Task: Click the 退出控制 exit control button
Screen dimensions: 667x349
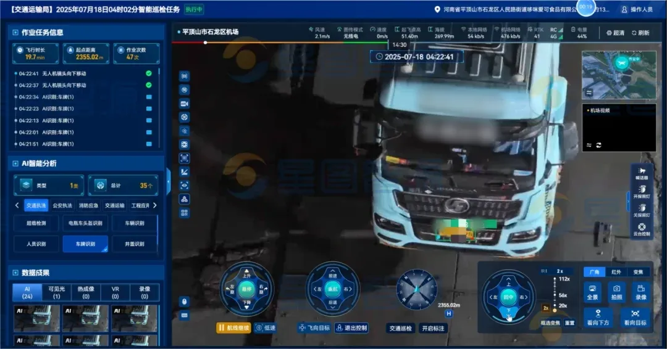Action: point(351,328)
